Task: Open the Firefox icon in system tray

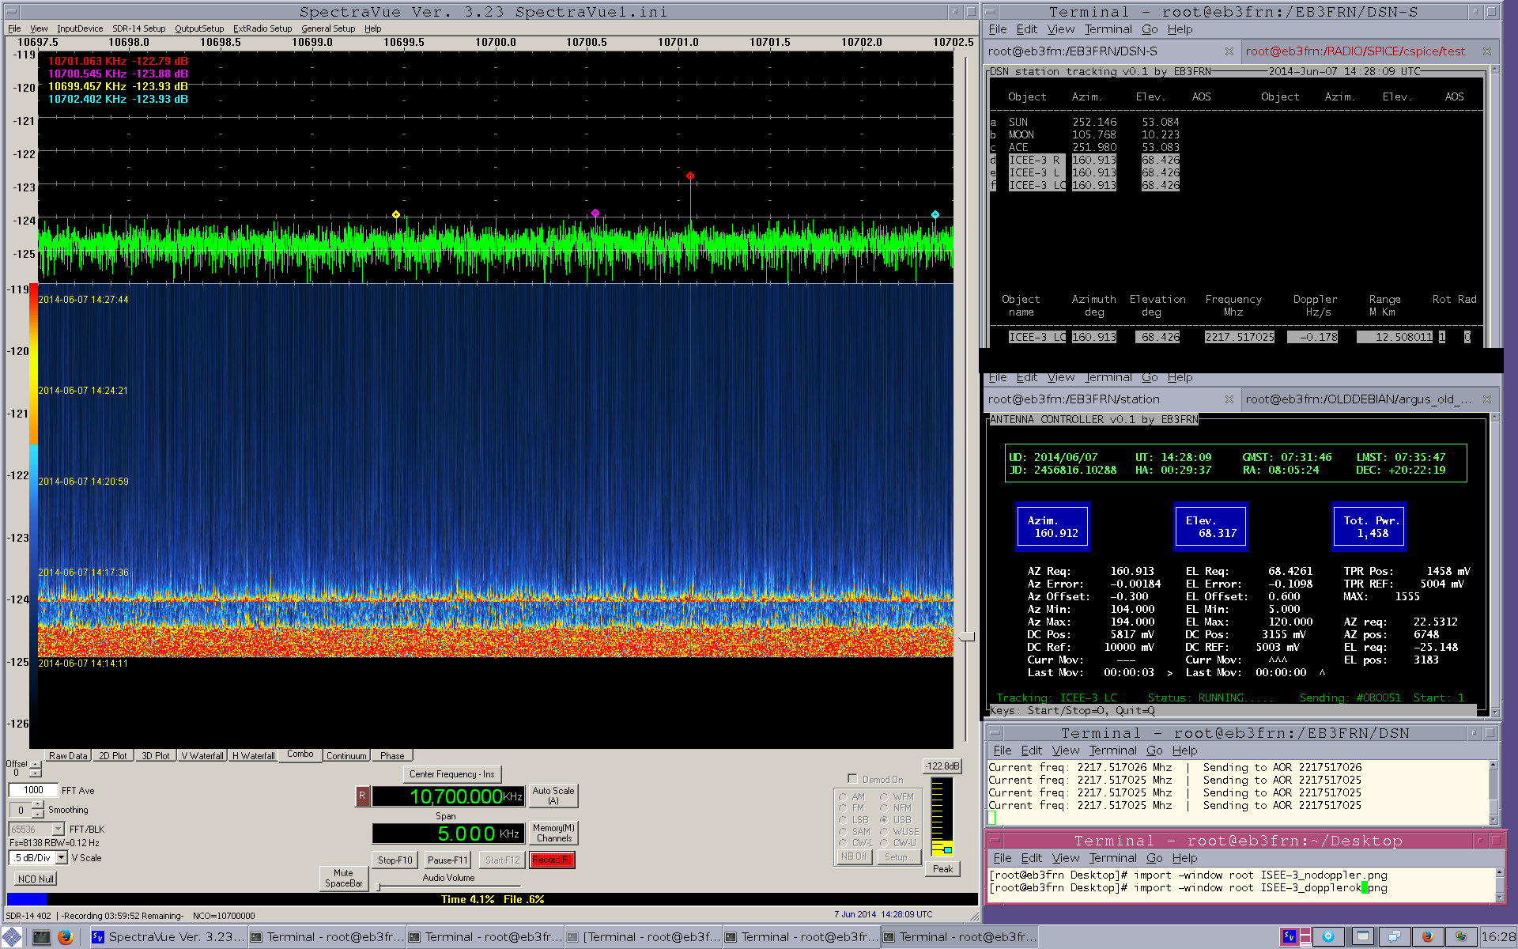Action: [1428, 937]
